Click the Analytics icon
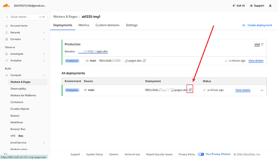The height and width of the screenshot is (159, 278). [x=6, y=60]
